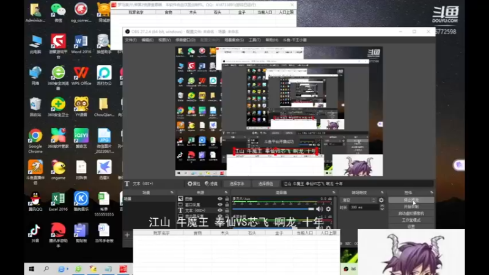Click 选择颜色 color button
The width and height of the screenshot is (489, 275).
click(266, 184)
